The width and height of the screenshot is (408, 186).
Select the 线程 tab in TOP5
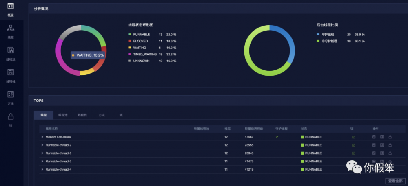44,115
